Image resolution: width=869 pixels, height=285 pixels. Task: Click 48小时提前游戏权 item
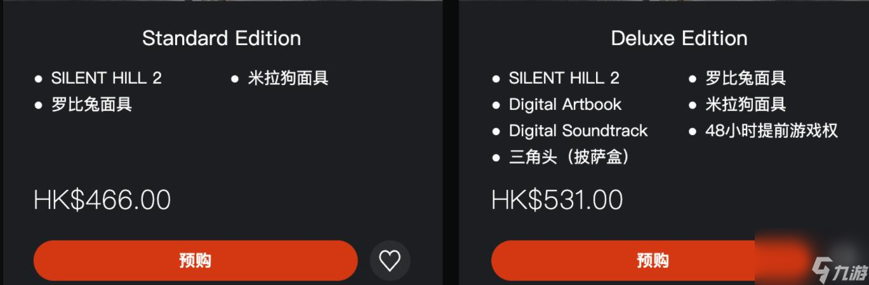point(772,131)
